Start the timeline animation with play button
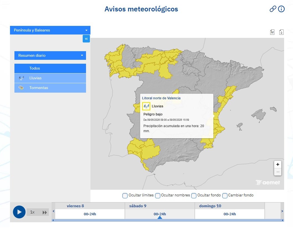Screen dimensions: 293x232 coord(19,212)
